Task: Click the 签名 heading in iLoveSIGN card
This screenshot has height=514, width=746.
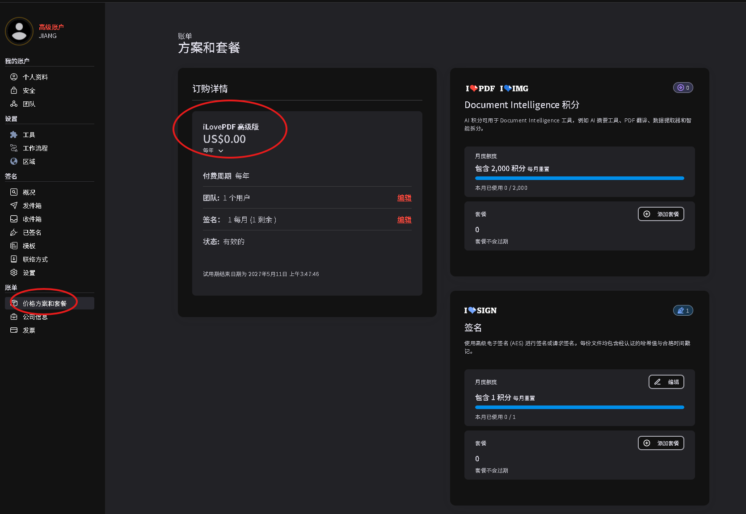Action: [473, 328]
